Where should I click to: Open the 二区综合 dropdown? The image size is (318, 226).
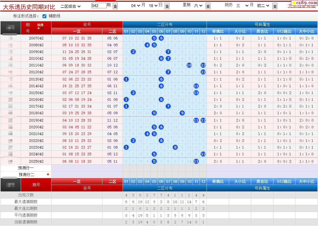tap(70, 6)
